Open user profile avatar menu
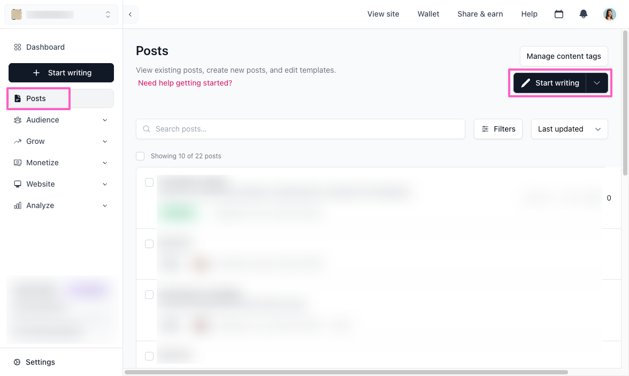This screenshot has height=376, width=629. coord(610,14)
